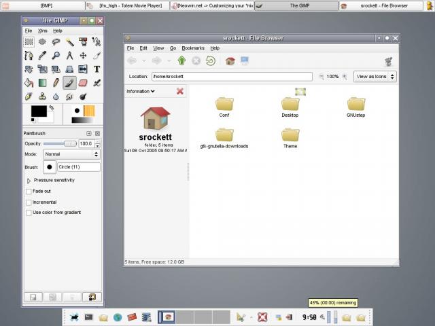
Task: Go to Home folder via toolbar icon
Action: pyautogui.click(x=230, y=60)
